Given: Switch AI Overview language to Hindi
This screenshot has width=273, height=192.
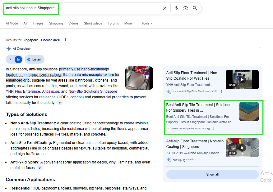Looking at the screenshot, I should 10,60.
